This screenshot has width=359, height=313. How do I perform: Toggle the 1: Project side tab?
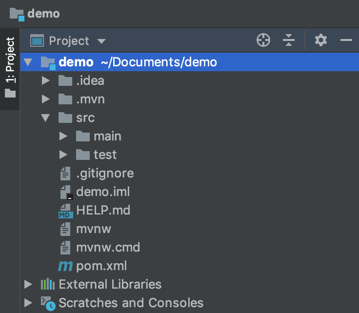tap(10, 68)
